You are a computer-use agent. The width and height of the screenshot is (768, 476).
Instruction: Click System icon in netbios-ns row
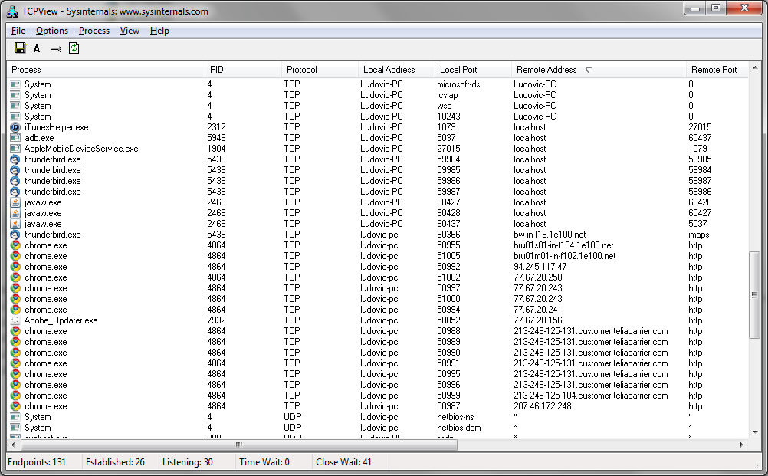pos(15,417)
